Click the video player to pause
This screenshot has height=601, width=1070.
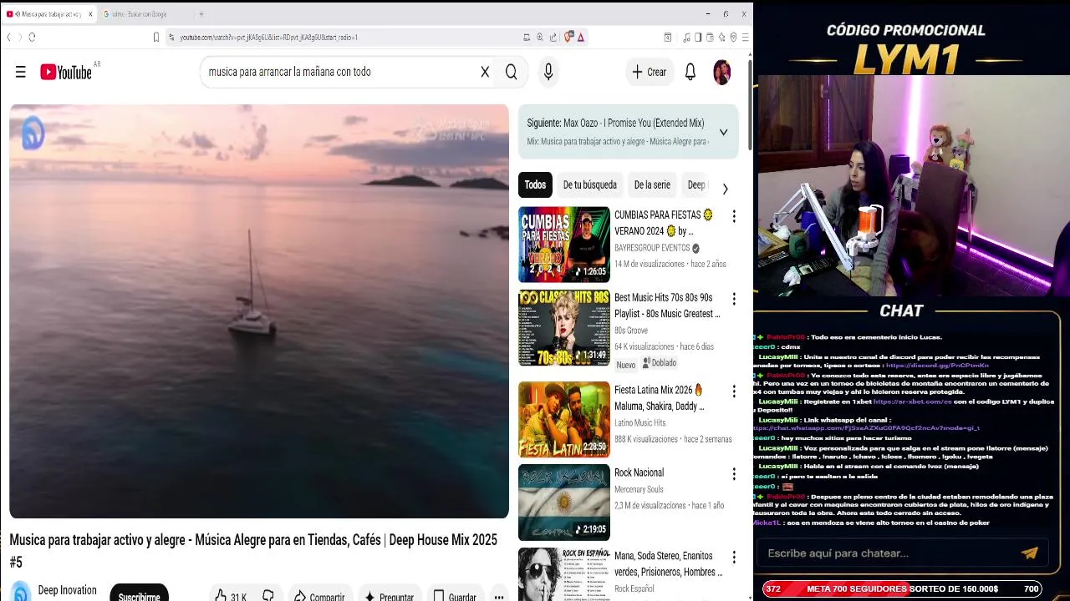[x=259, y=311]
